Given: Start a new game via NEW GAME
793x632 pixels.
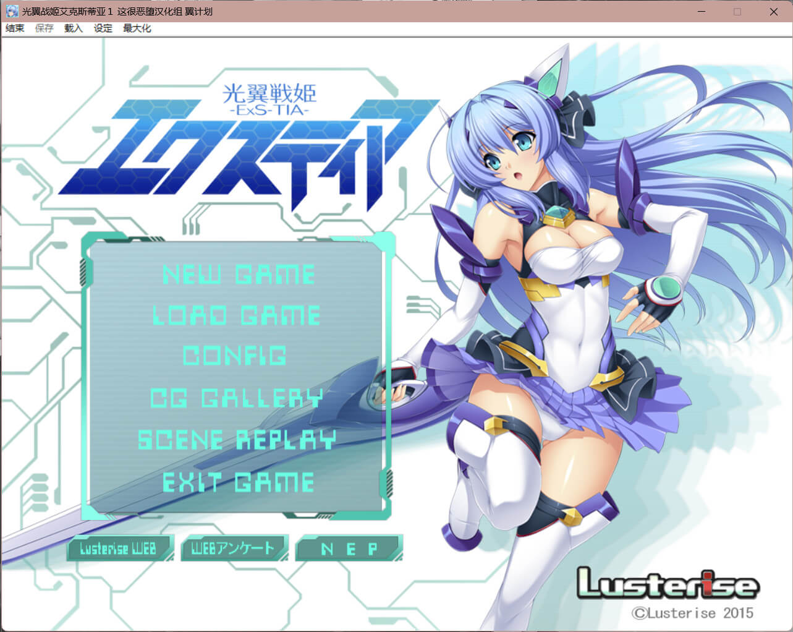Looking at the screenshot, I should point(238,275).
